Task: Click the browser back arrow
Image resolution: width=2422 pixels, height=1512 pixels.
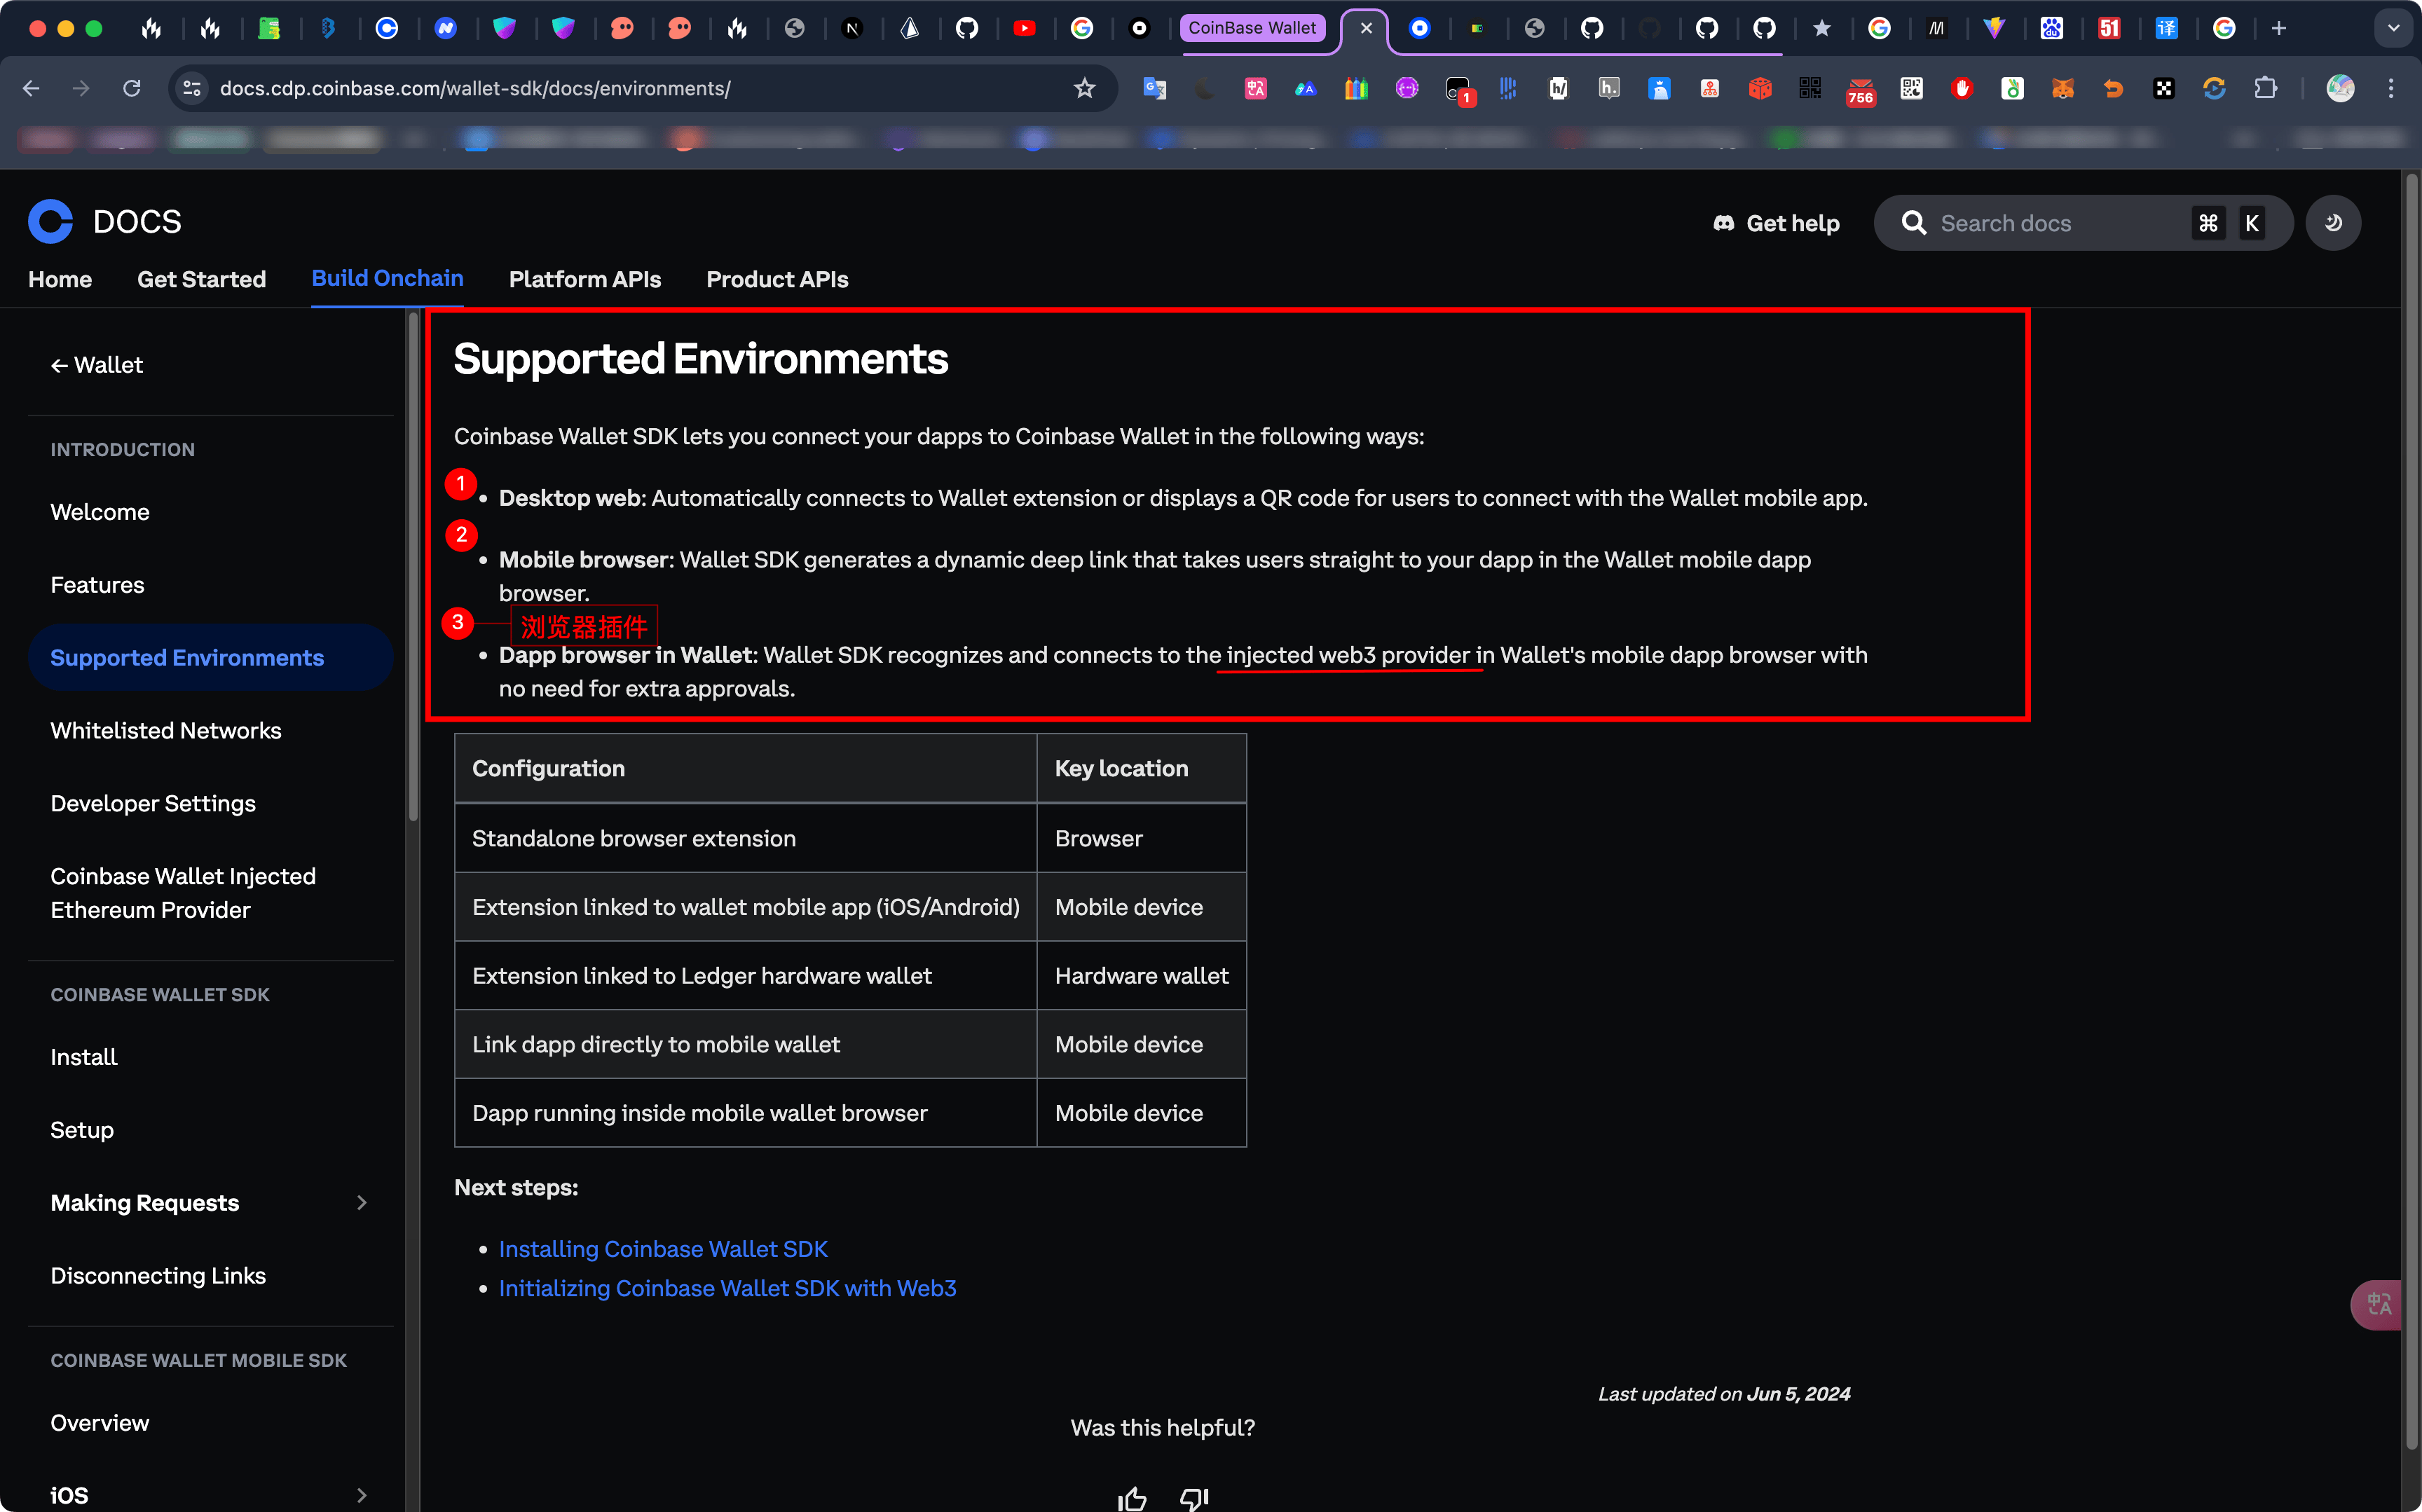Action: point(31,88)
